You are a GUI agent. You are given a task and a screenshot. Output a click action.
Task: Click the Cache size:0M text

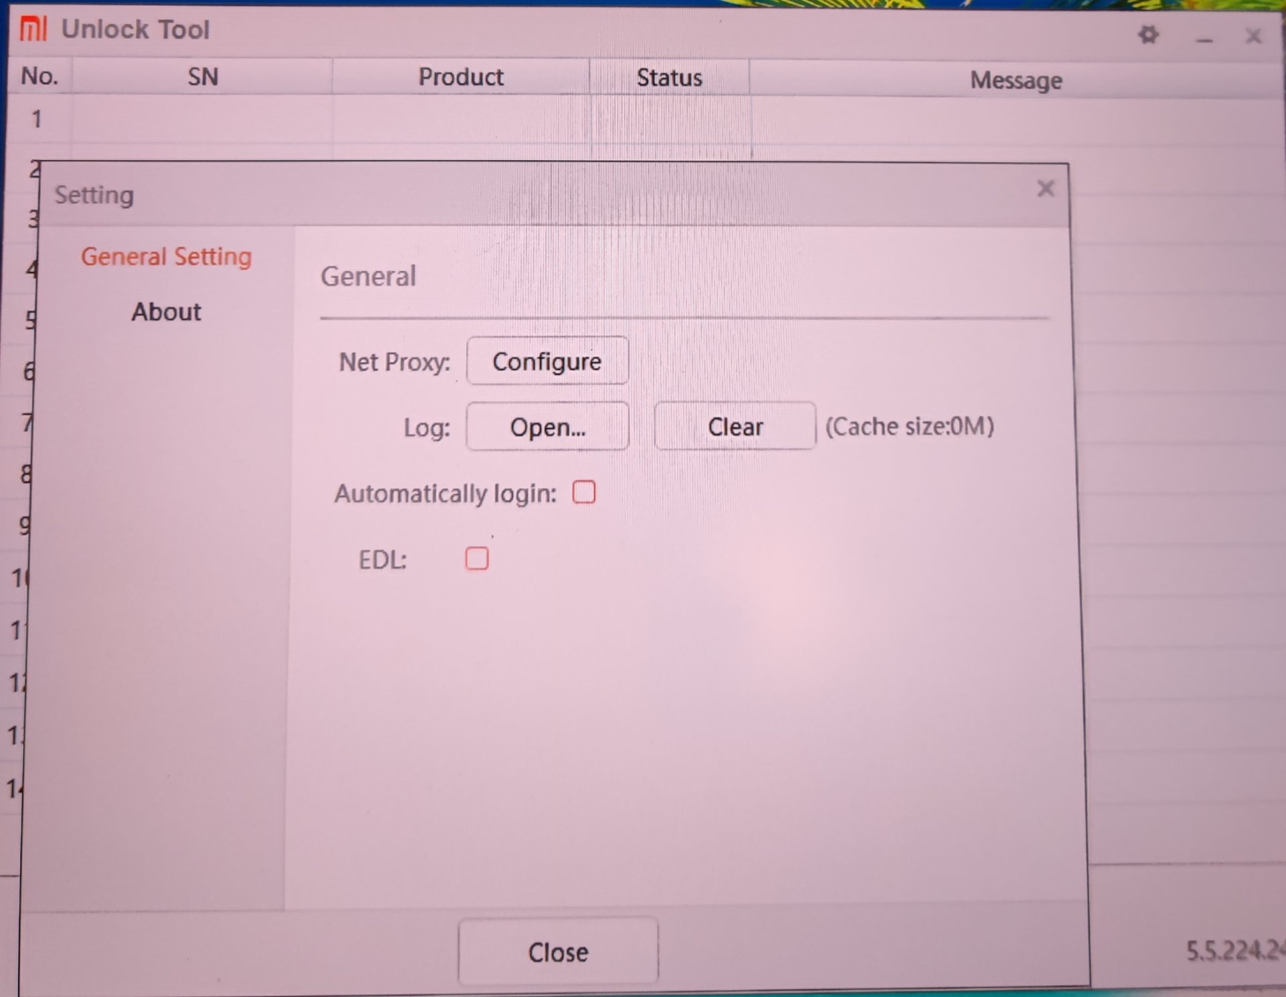tap(910, 427)
